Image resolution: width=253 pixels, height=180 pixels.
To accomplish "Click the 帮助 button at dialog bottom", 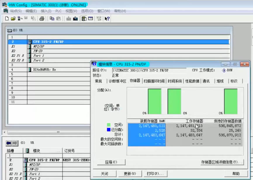I will [x=236, y=174].
